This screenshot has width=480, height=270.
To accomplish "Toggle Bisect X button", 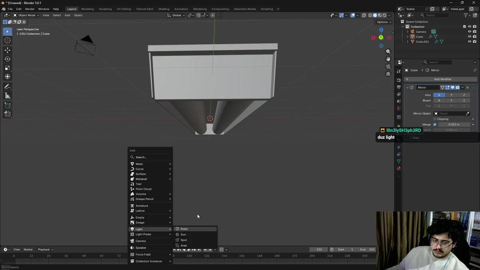I will point(439,100).
